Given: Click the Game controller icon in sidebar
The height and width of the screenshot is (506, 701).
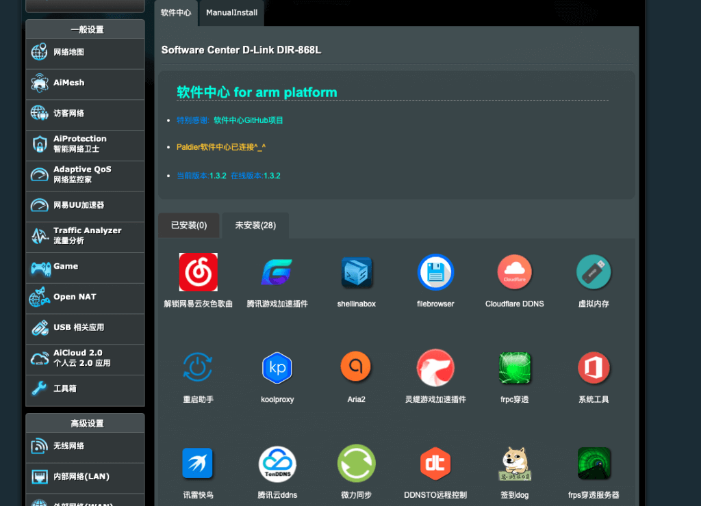Looking at the screenshot, I should (40, 269).
